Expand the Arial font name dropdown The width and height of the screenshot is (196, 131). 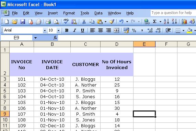[x=45, y=30]
